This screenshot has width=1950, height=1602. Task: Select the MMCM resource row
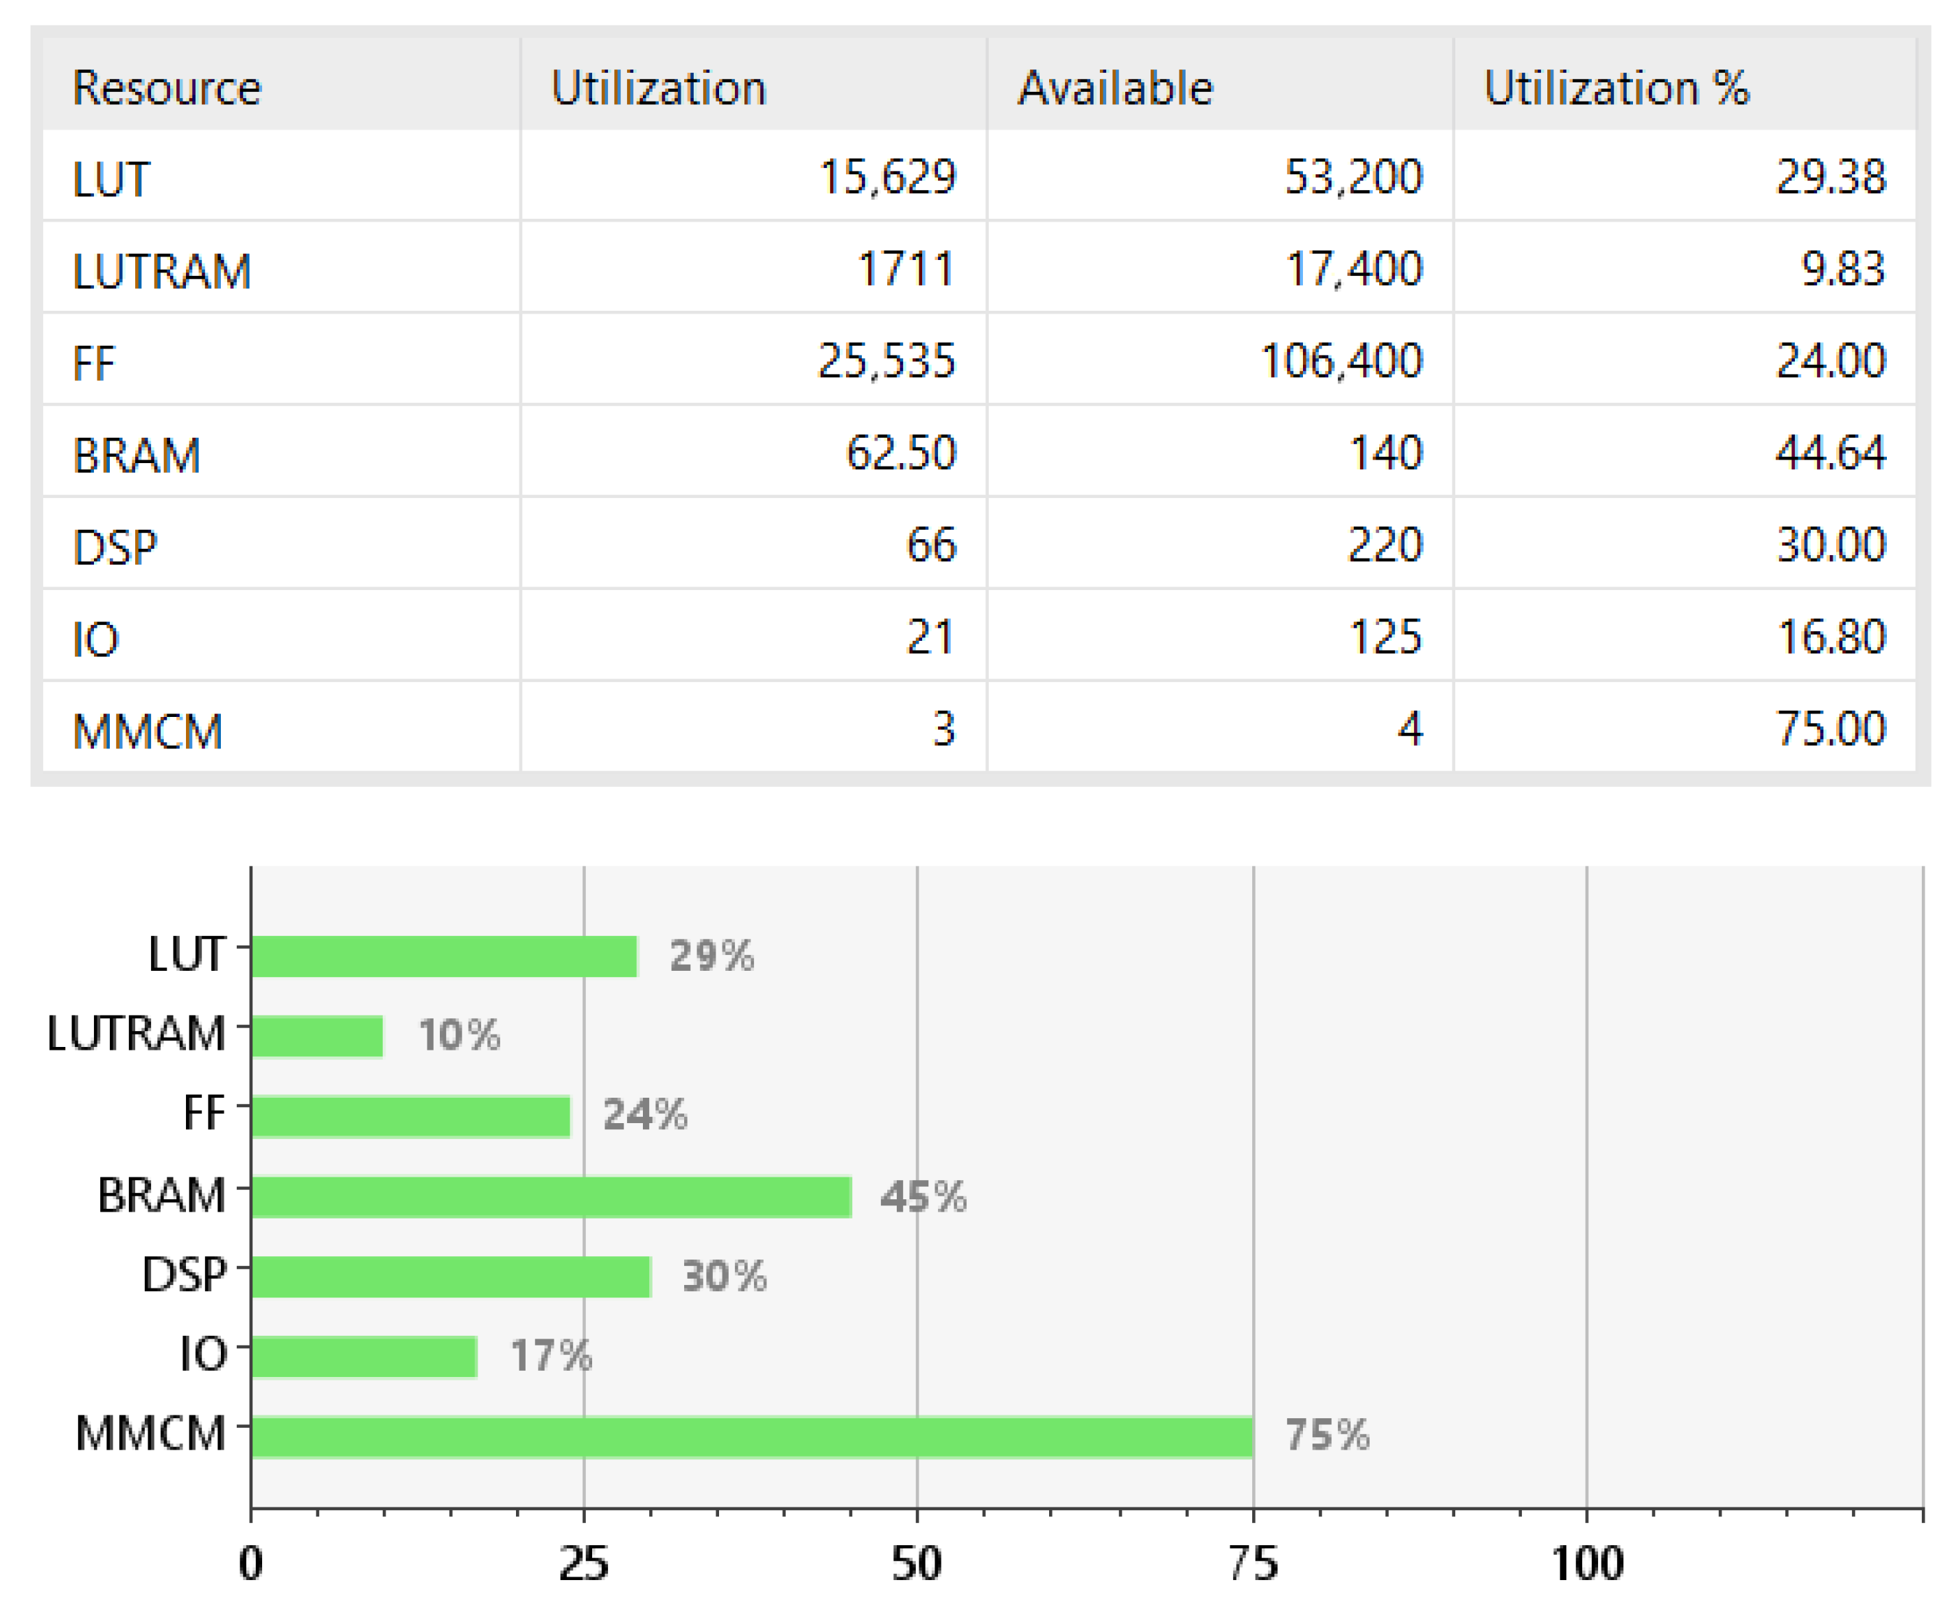click(x=148, y=731)
